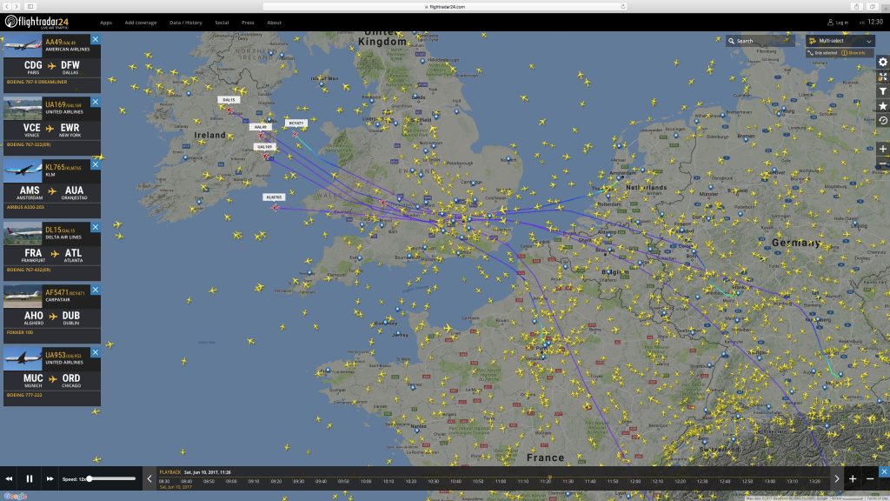The width and height of the screenshot is (890, 501).
Task: Click the Flightradar24 logo
Action: 37,22
